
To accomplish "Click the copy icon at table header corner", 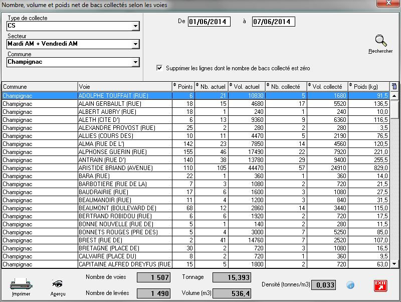I will tap(394, 86).
